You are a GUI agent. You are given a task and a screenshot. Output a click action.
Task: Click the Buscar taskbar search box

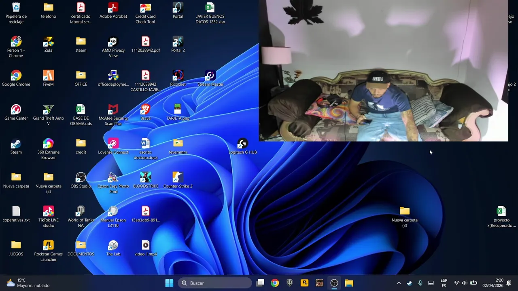[x=215, y=283]
